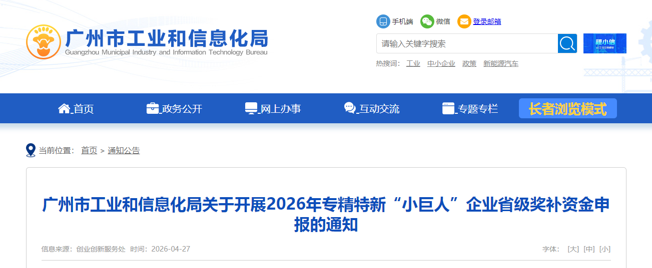Click the mobile phone (手机端) icon
The width and height of the screenshot is (652, 268).
tap(383, 21)
